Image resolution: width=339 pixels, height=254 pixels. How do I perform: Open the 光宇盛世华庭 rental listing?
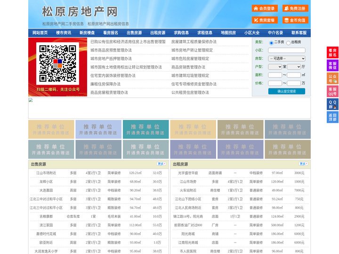[x=188, y=173]
